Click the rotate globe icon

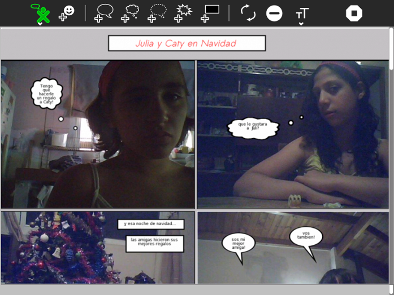pos(248,13)
